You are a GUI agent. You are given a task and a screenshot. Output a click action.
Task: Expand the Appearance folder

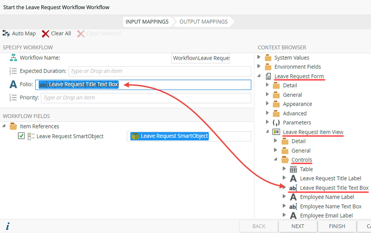(x=268, y=104)
